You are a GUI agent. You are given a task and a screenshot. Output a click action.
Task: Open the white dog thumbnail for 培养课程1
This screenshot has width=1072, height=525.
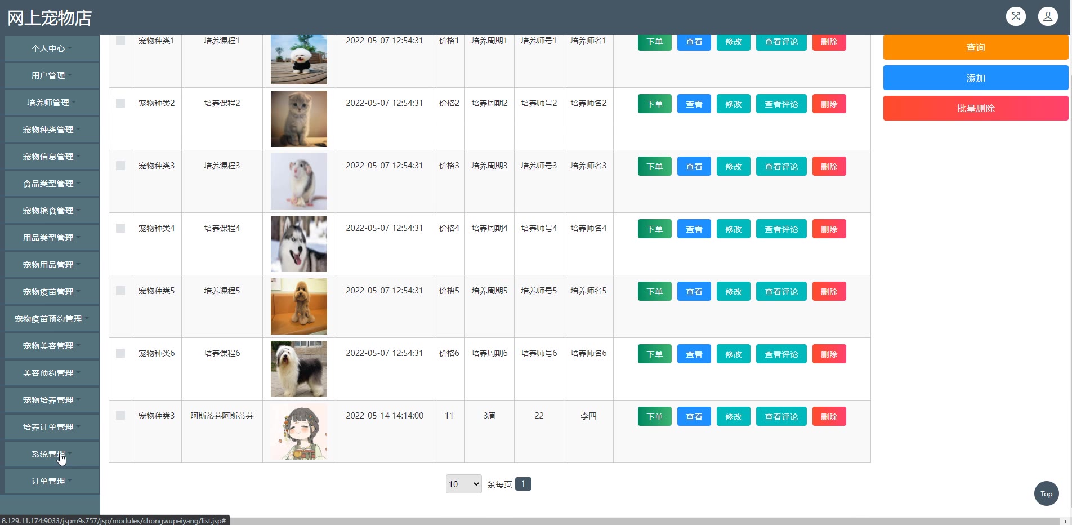pyautogui.click(x=299, y=59)
